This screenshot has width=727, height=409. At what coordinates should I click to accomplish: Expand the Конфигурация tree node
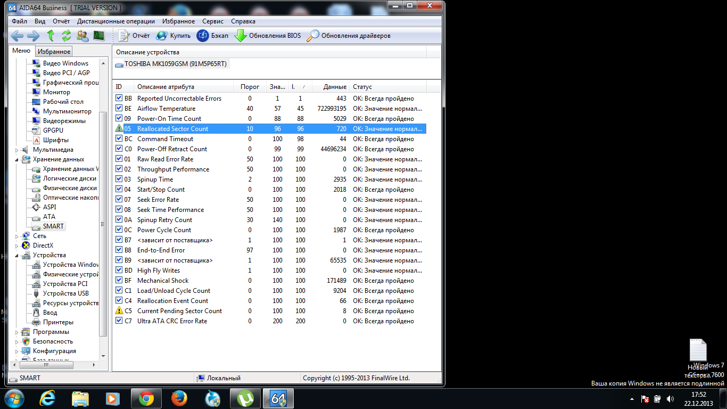18,351
